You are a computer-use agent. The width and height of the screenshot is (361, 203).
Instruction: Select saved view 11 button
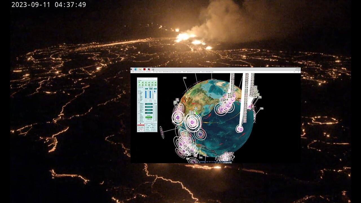[x=152, y=85]
